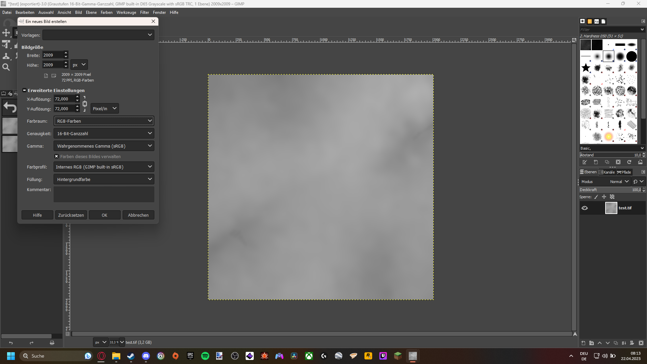Viewport: 647px width, 364px height.
Task: Switch to the Kanäle tab
Action: tap(607, 172)
